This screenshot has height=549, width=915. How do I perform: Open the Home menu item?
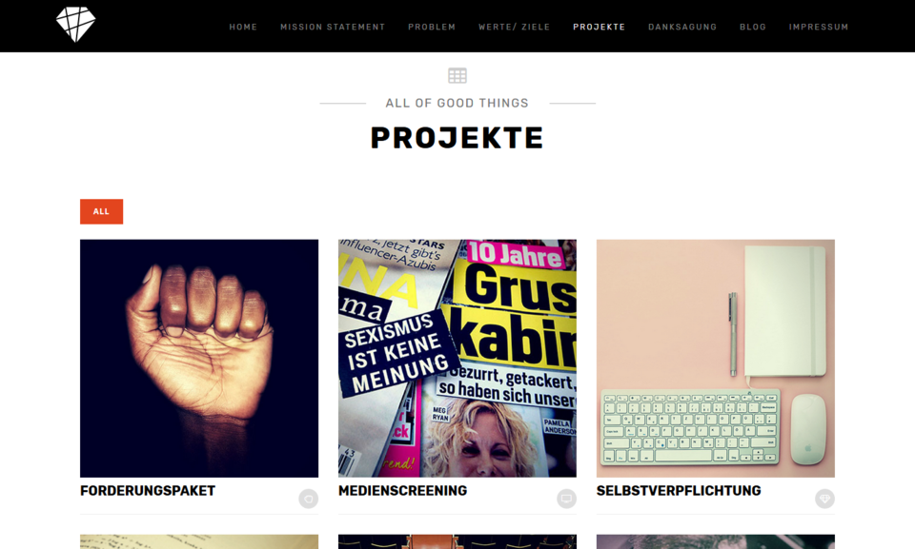243,27
